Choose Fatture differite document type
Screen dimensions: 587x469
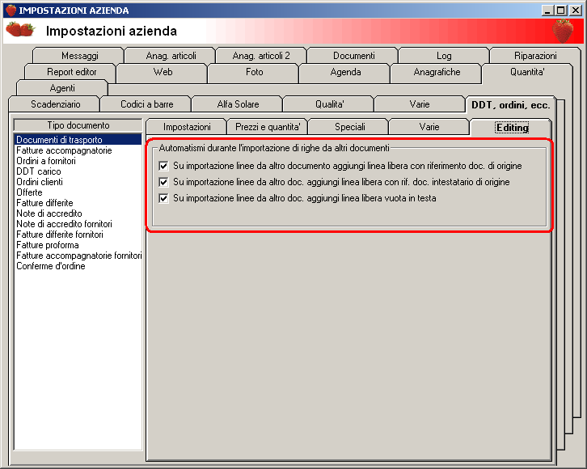pyautogui.click(x=78, y=203)
